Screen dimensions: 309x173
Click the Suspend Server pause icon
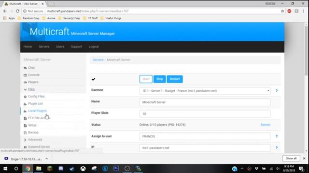(25, 147)
